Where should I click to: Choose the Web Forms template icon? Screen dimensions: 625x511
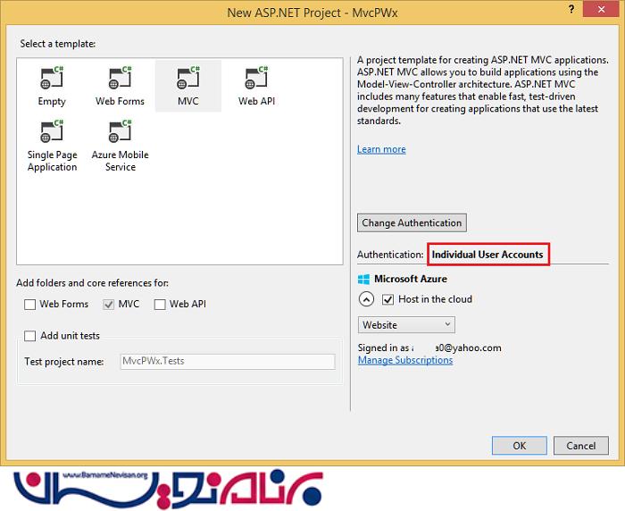tap(120, 78)
